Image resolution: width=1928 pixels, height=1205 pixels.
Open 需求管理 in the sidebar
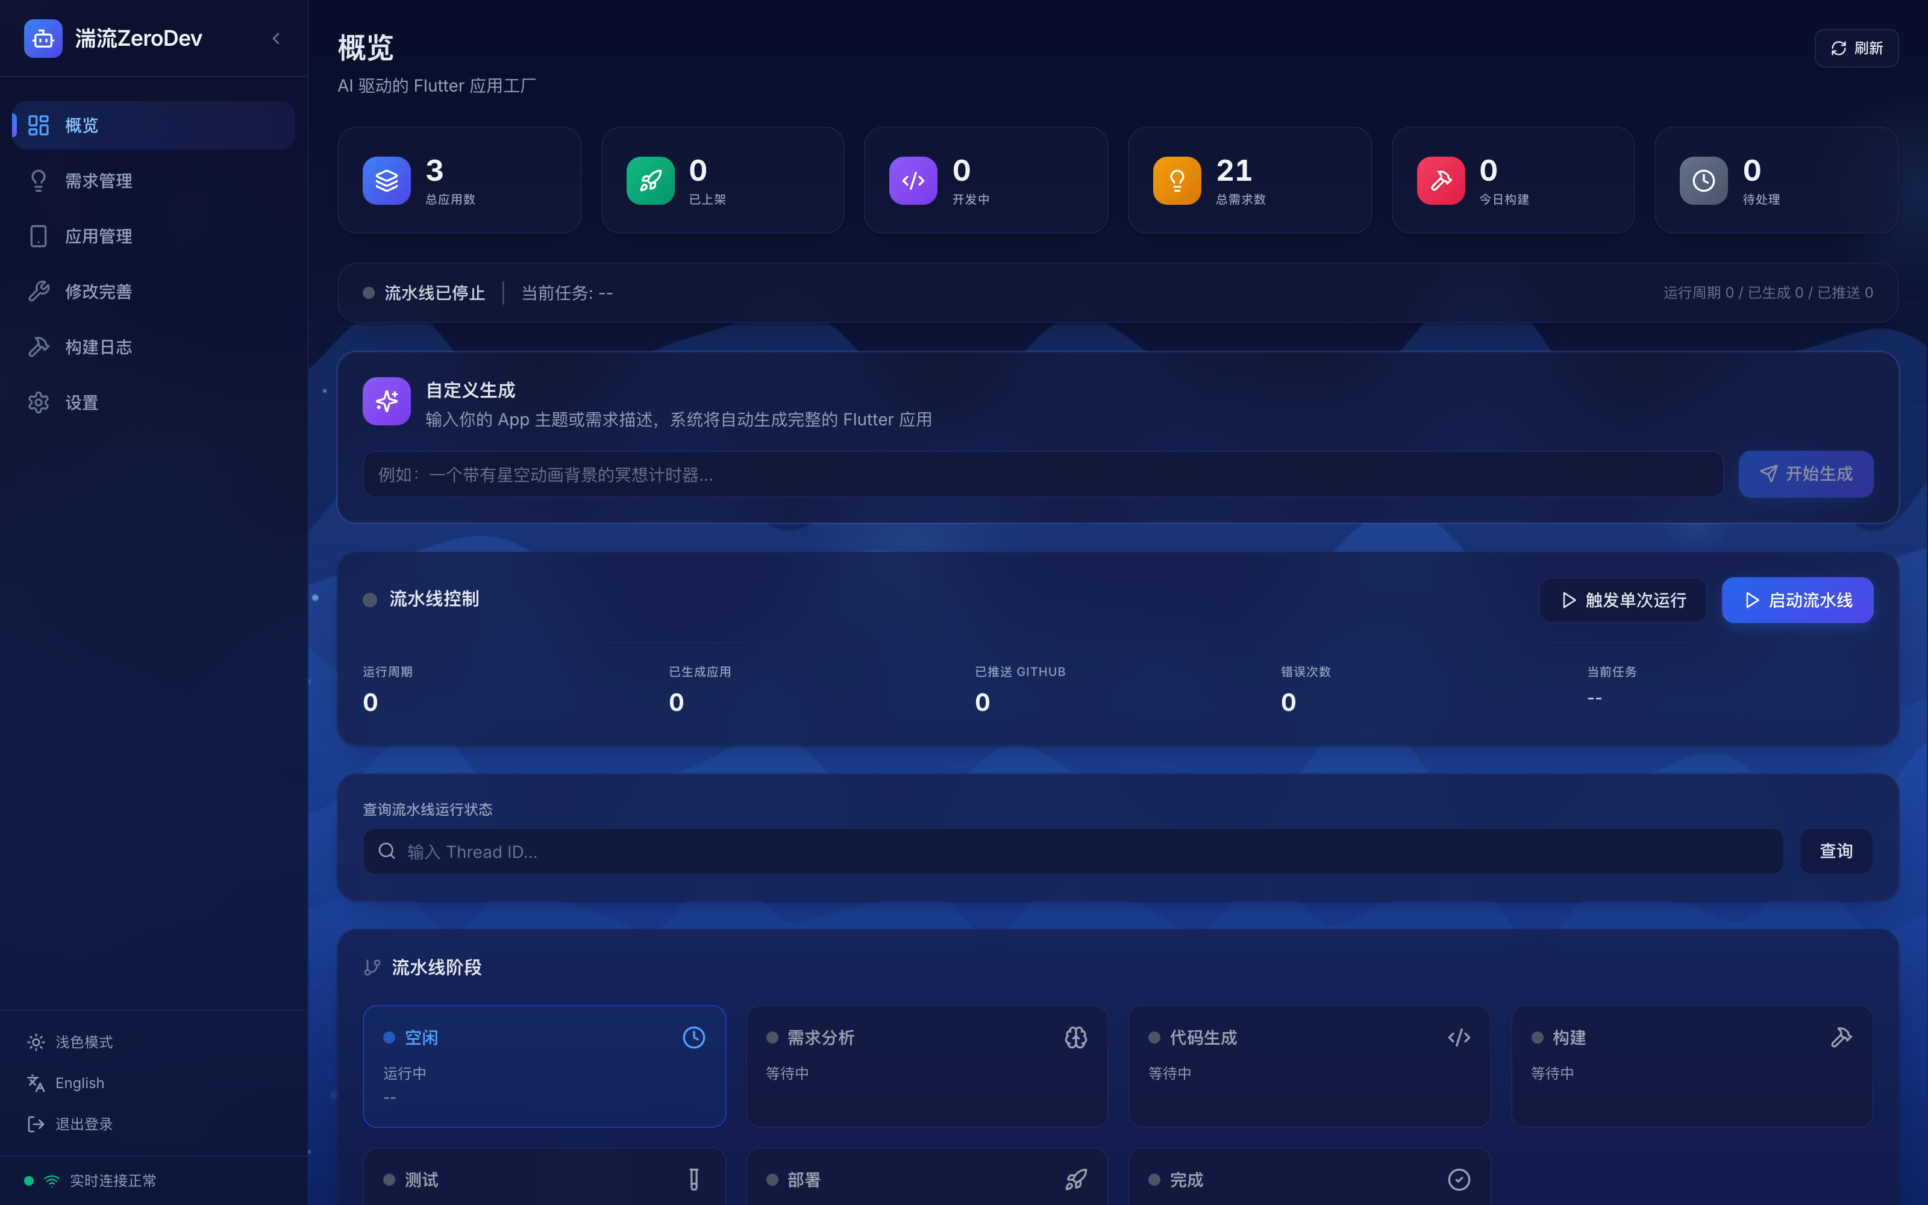click(x=154, y=181)
